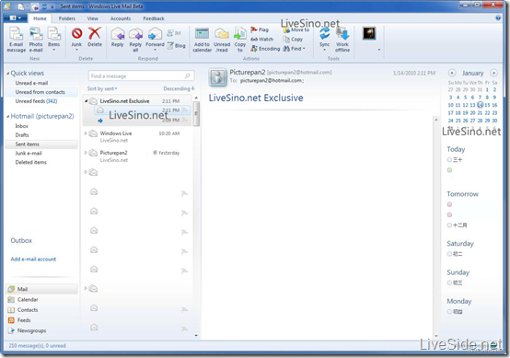Create a new E-mail message
The height and width of the screenshot is (358, 510).
click(17, 40)
